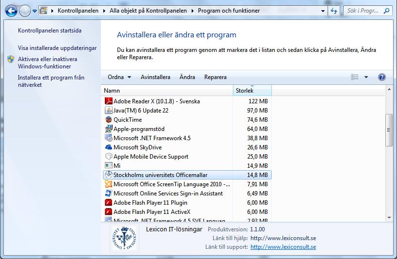Expand the arrow before Kontrollpanelen breadcrumb

pyautogui.click(x=52, y=11)
